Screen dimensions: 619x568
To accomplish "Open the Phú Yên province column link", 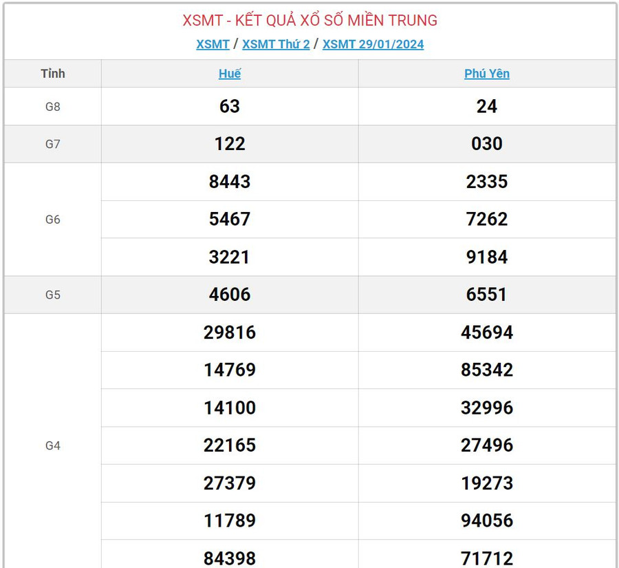I will 487,74.
